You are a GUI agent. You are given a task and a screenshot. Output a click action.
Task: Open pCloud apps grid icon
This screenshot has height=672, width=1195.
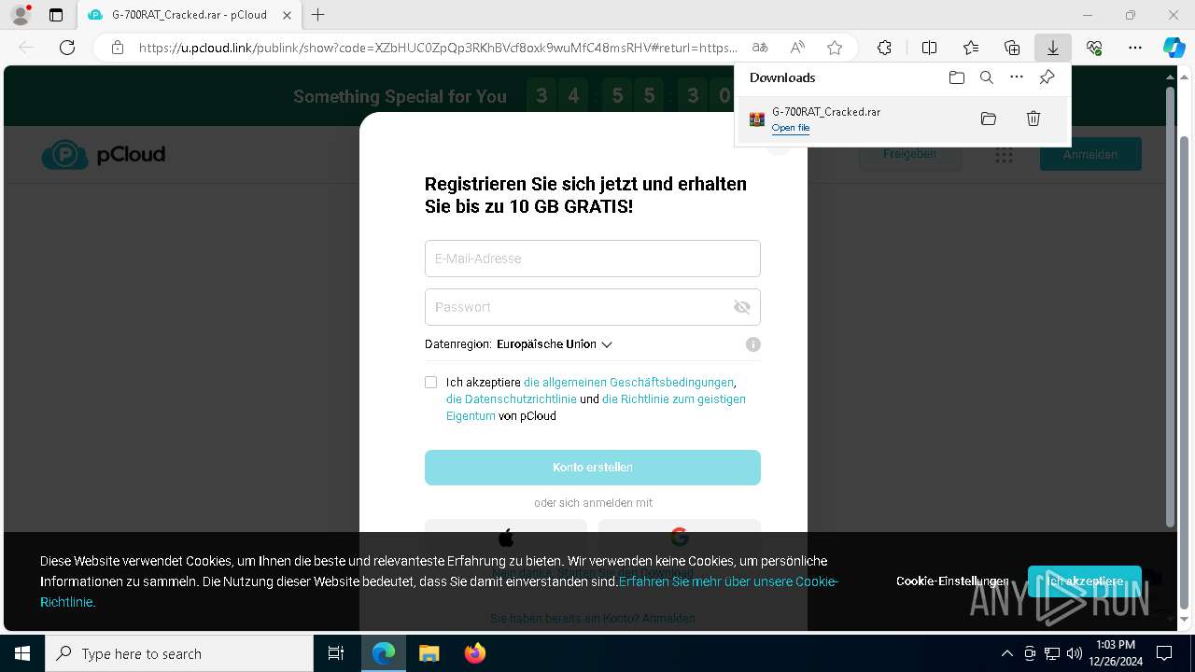click(x=1004, y=155)
